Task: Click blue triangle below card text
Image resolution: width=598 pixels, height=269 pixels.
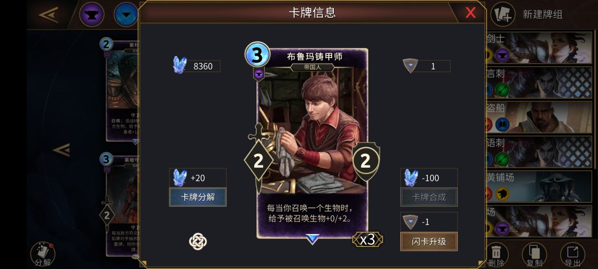Action: (x=312, y=239)
